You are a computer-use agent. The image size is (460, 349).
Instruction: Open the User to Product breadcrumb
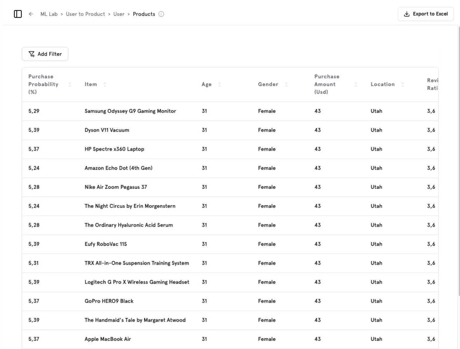85,14
